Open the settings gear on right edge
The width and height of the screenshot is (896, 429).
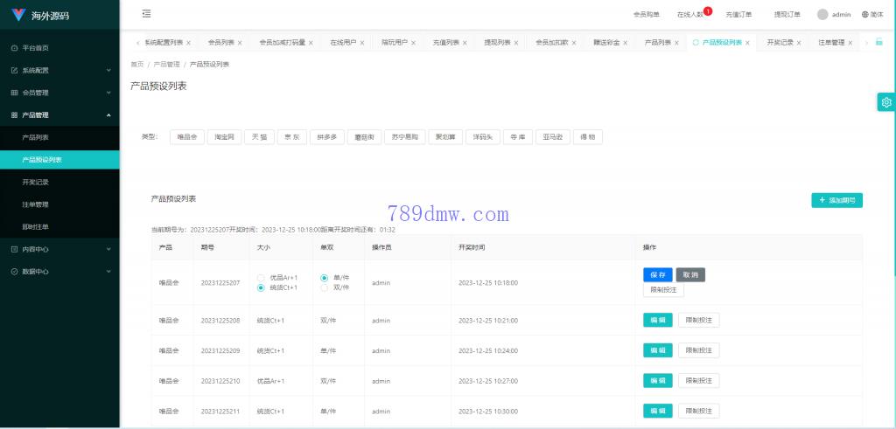click(886, 102)
